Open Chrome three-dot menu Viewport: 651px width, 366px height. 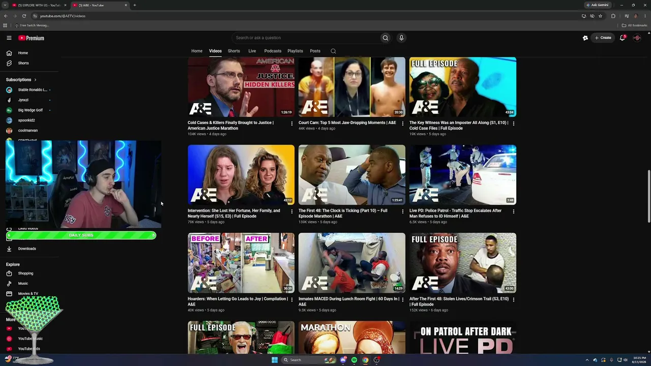[645, 16]
